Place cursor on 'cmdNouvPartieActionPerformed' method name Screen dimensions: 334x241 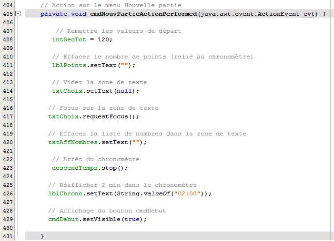[x=143, y=14]
